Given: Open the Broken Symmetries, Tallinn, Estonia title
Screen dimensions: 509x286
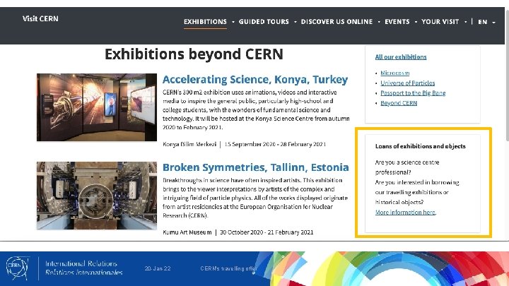Looking at the screenshot, I should (x=256, y=167).
